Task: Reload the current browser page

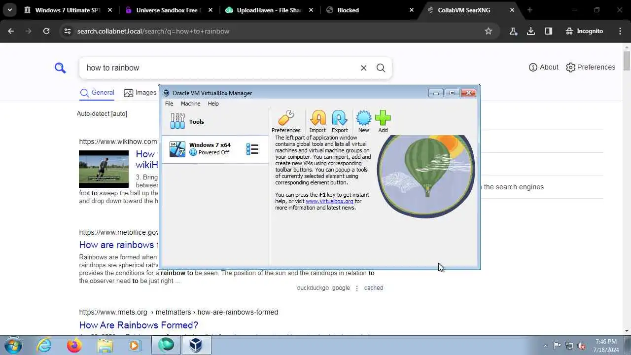Action: tap(46, 31)
